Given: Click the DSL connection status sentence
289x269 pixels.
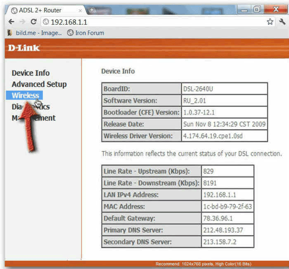Looking at the screenshot, I should (x=192, y=153).
